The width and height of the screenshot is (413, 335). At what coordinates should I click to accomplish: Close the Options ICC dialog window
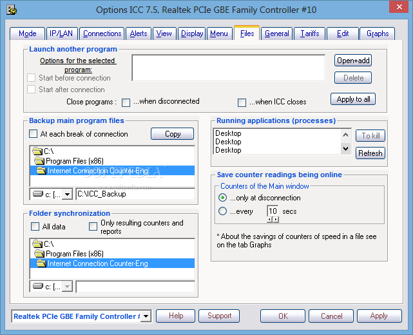point(399,6)
